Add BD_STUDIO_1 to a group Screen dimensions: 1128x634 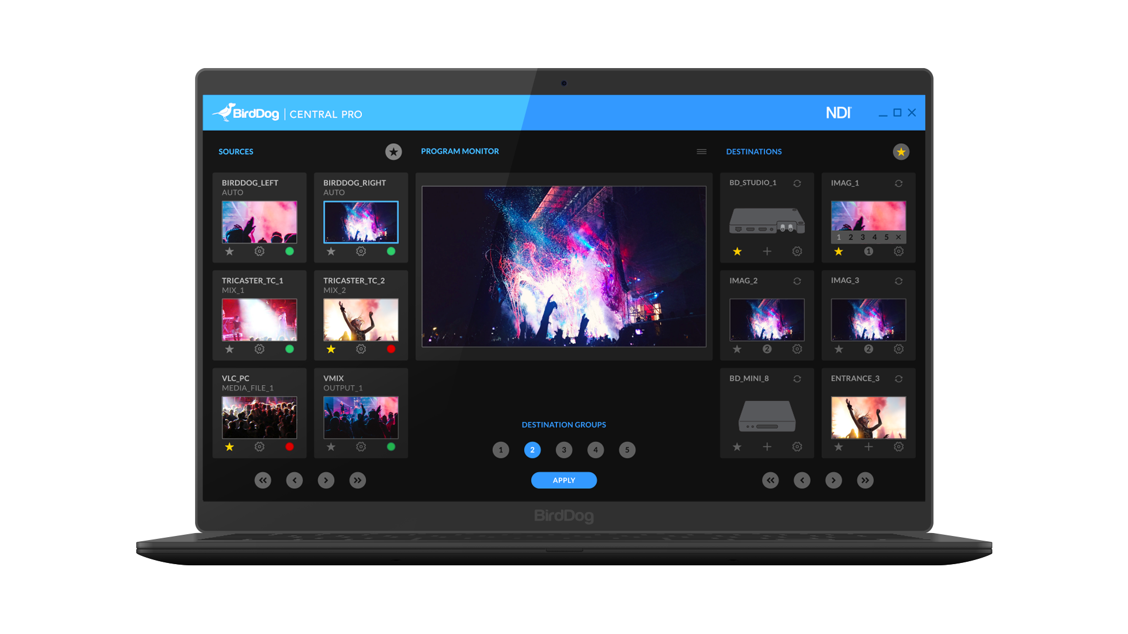click(767, 251)
